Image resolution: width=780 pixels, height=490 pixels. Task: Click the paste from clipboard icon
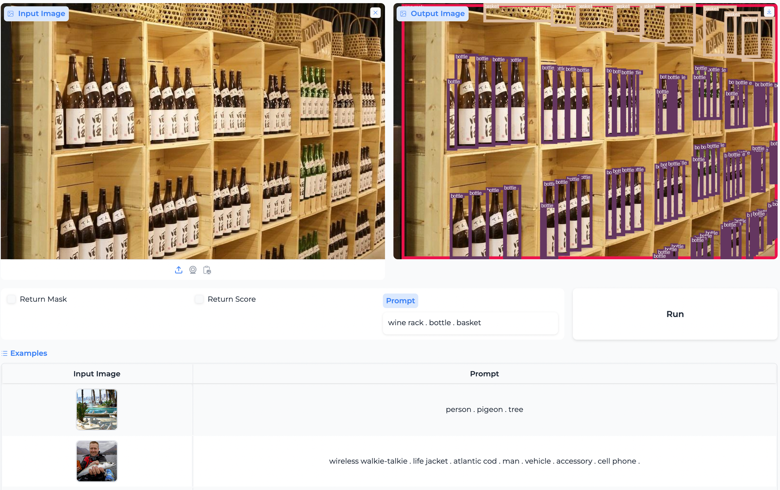pyautogui.click(x=207, y=270)
